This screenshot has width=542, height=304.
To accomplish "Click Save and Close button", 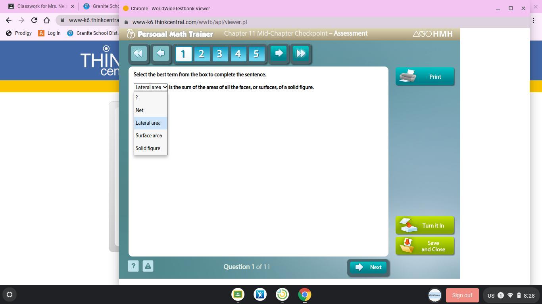I will tap(425, 246).
